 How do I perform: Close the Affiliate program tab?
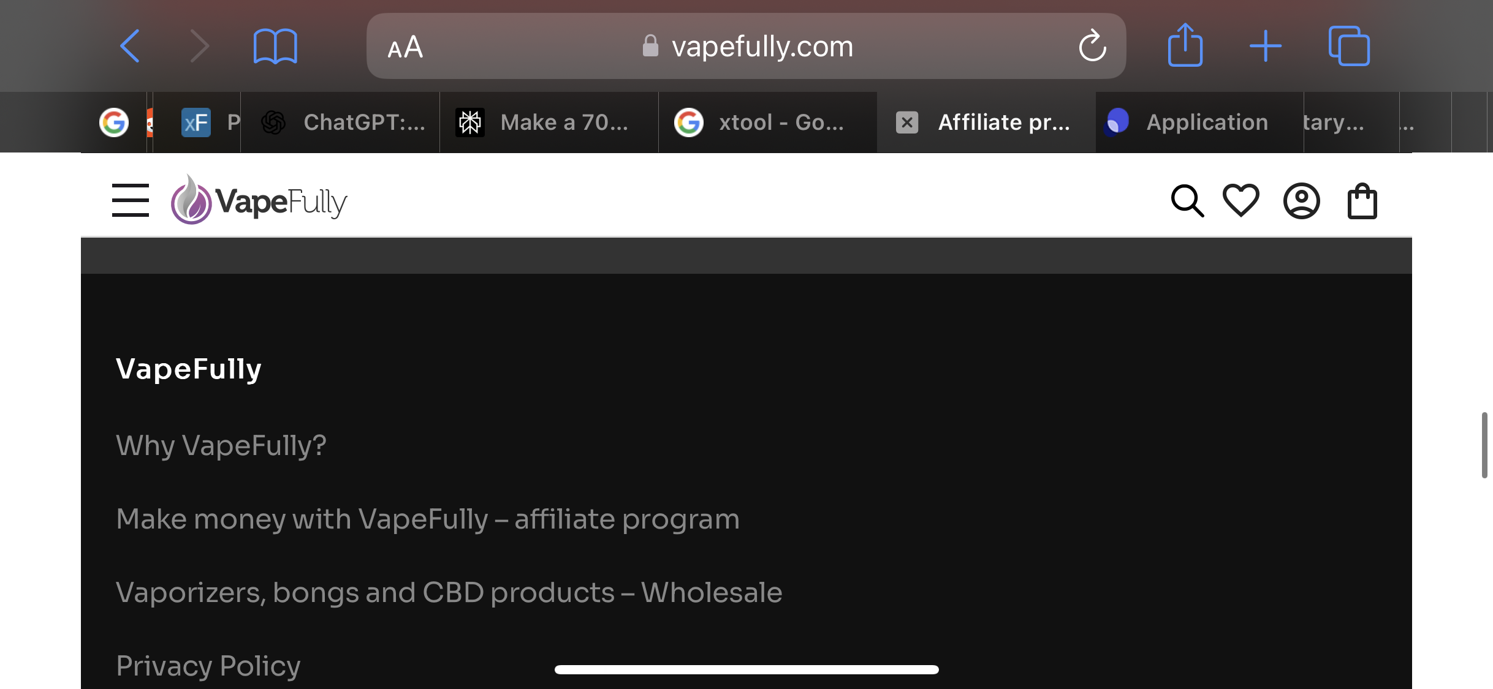[907, 122]
